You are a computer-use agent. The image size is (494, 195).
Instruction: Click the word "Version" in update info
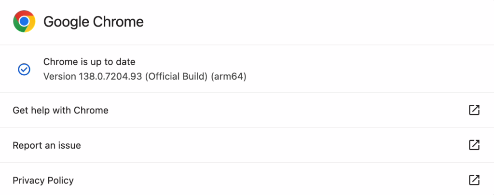(59, 76)
